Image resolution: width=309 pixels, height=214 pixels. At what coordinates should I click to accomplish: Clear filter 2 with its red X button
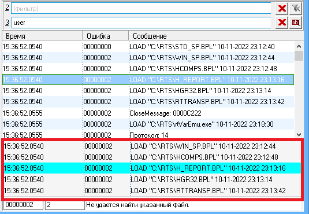(x=282, y=9)
